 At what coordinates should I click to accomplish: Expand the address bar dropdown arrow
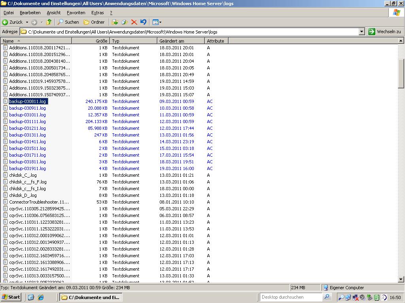tap(362, 32)
